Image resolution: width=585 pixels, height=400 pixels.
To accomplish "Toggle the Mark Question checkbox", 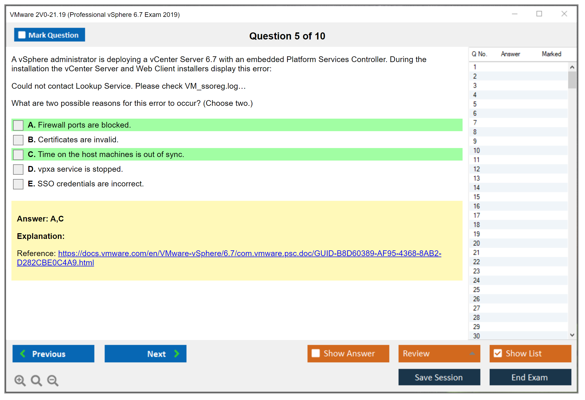I will [22, 35].
